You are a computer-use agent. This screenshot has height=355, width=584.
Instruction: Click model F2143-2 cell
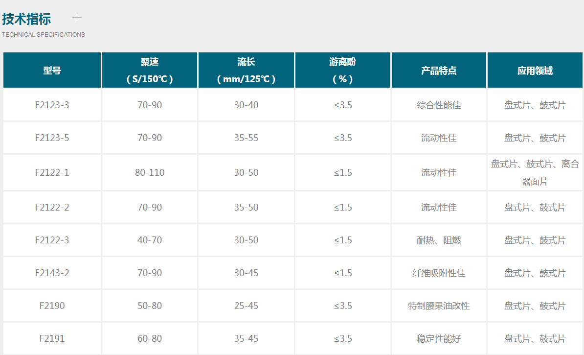point(52,273)
